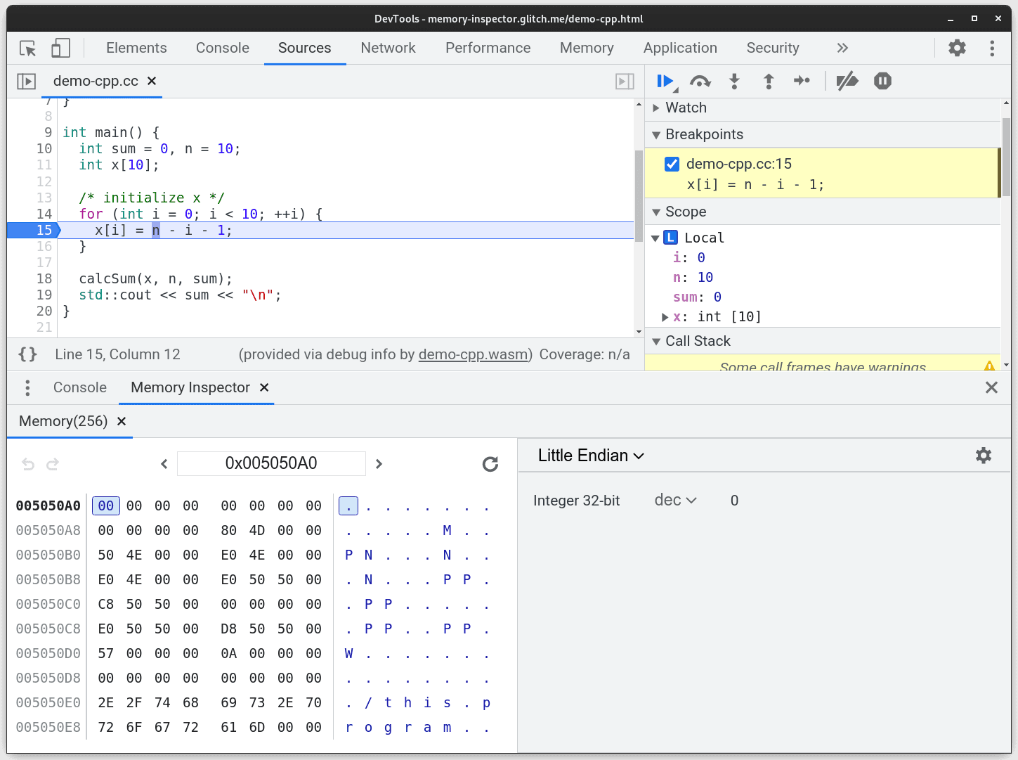Expand the x int array in Scope
Screen dimensions: 1018x760
point(665,316)
